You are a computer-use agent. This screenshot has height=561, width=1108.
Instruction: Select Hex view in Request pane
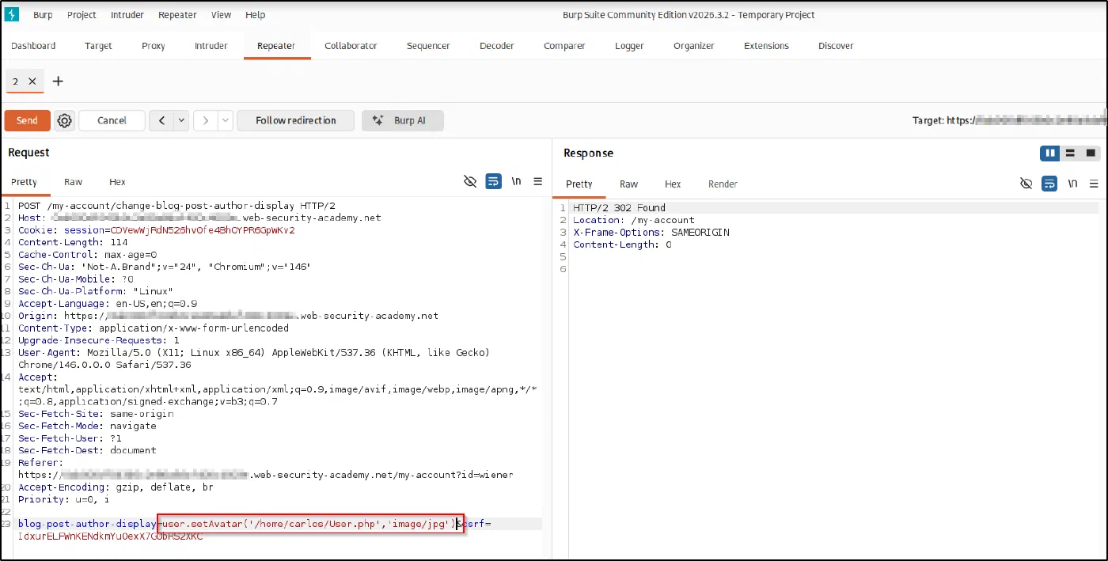[117, 182]
